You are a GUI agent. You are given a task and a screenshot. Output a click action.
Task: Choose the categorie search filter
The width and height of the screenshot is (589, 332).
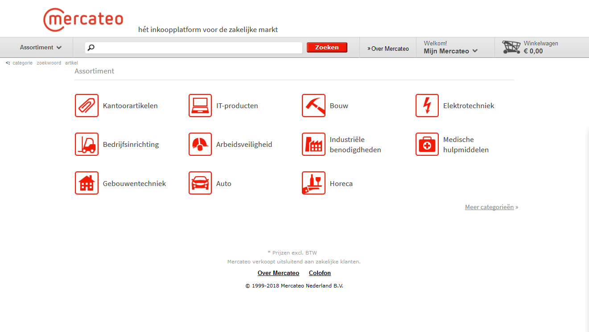coord(22,63)
